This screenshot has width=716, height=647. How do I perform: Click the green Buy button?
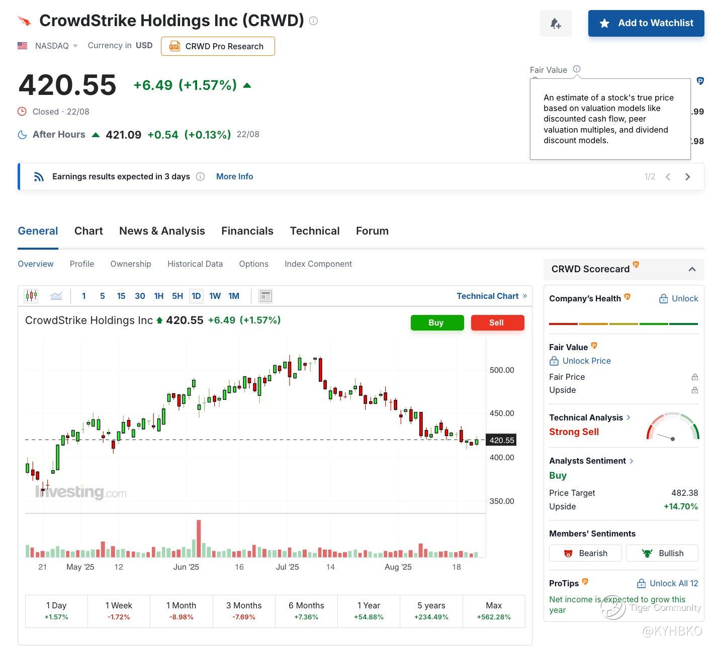(437, 322)
